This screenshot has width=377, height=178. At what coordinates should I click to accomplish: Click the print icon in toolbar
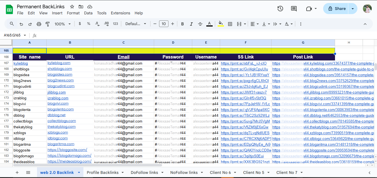tap(39, 24)
